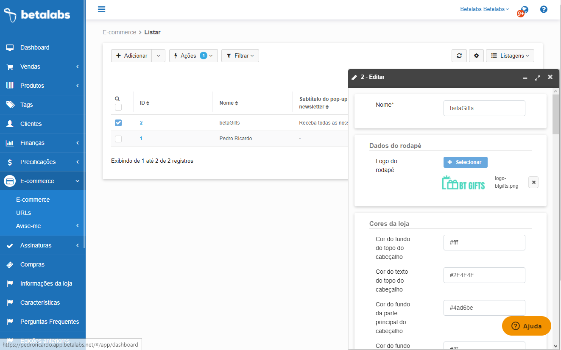Click the search icon in table header
This screenshot has height=350, width=561.
point(117,99)
